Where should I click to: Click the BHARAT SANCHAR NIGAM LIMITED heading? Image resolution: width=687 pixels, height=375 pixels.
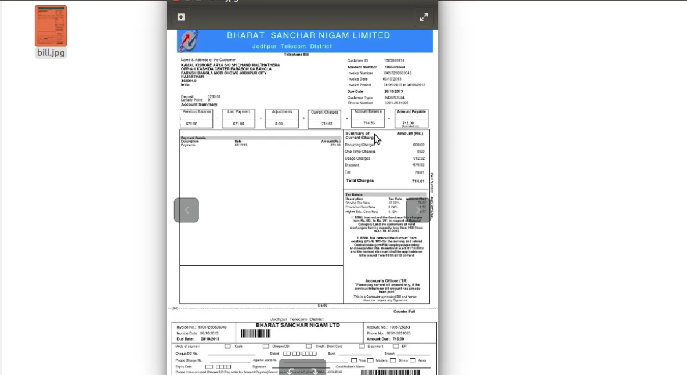coord(308,35)
